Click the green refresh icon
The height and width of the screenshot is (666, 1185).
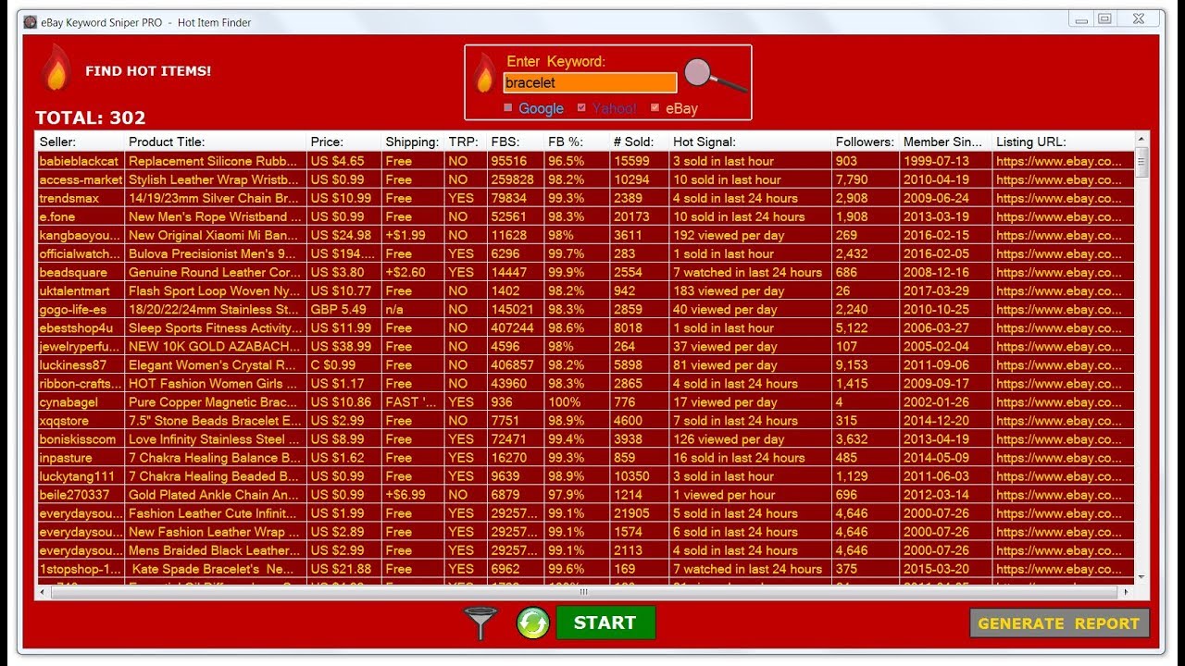(x=533, y=623)
